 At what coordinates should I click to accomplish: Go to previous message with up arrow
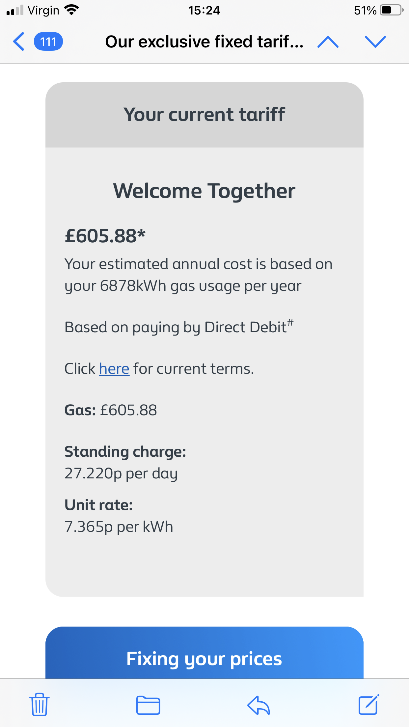(x=328, y=42)
